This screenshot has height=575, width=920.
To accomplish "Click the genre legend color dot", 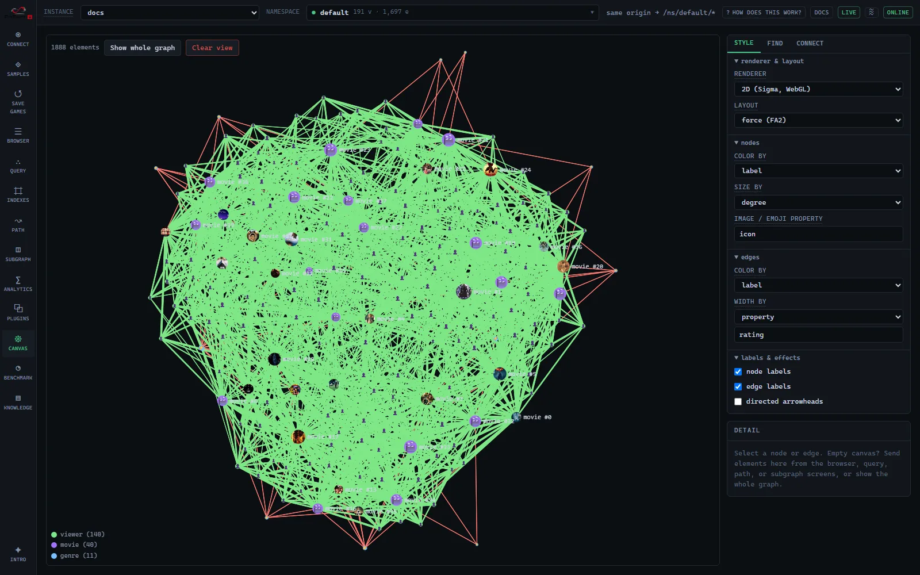I will pyautogui.click(x=54, y=556).
